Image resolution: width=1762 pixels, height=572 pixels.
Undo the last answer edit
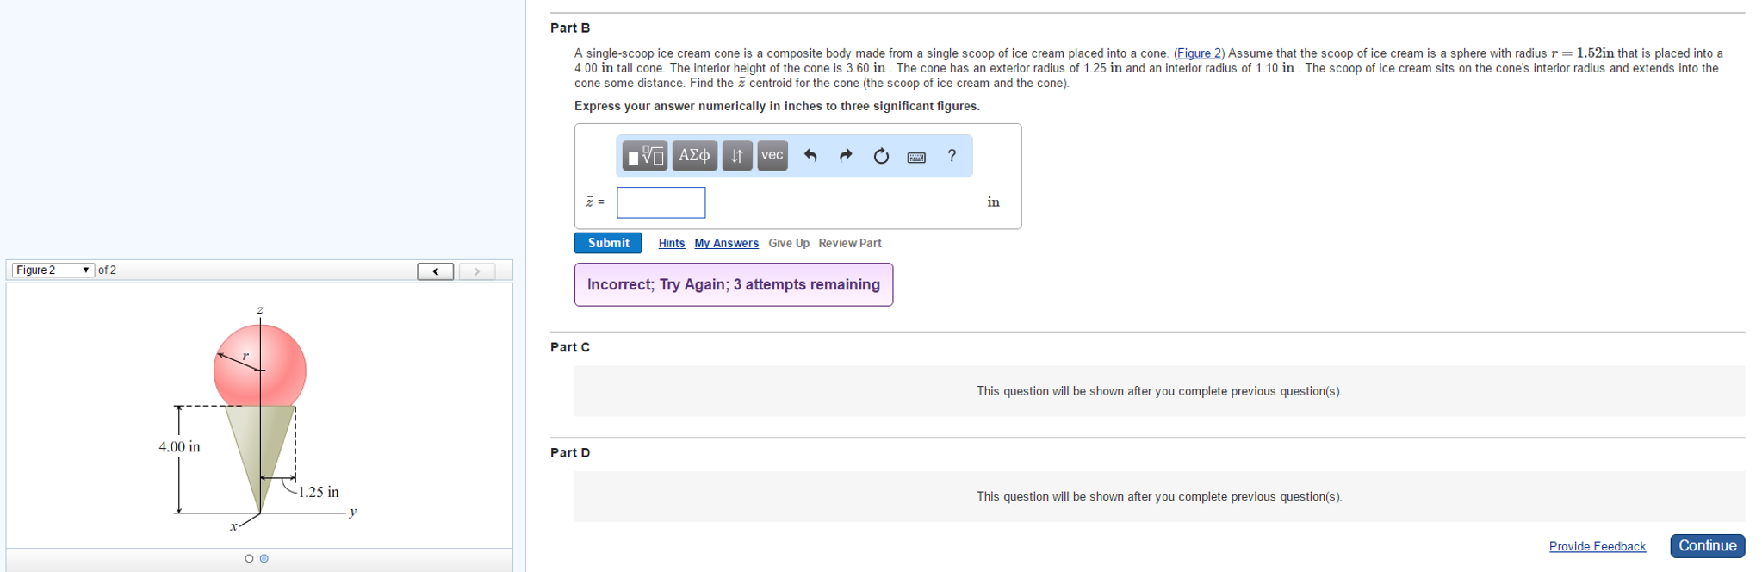pos(810,156)
